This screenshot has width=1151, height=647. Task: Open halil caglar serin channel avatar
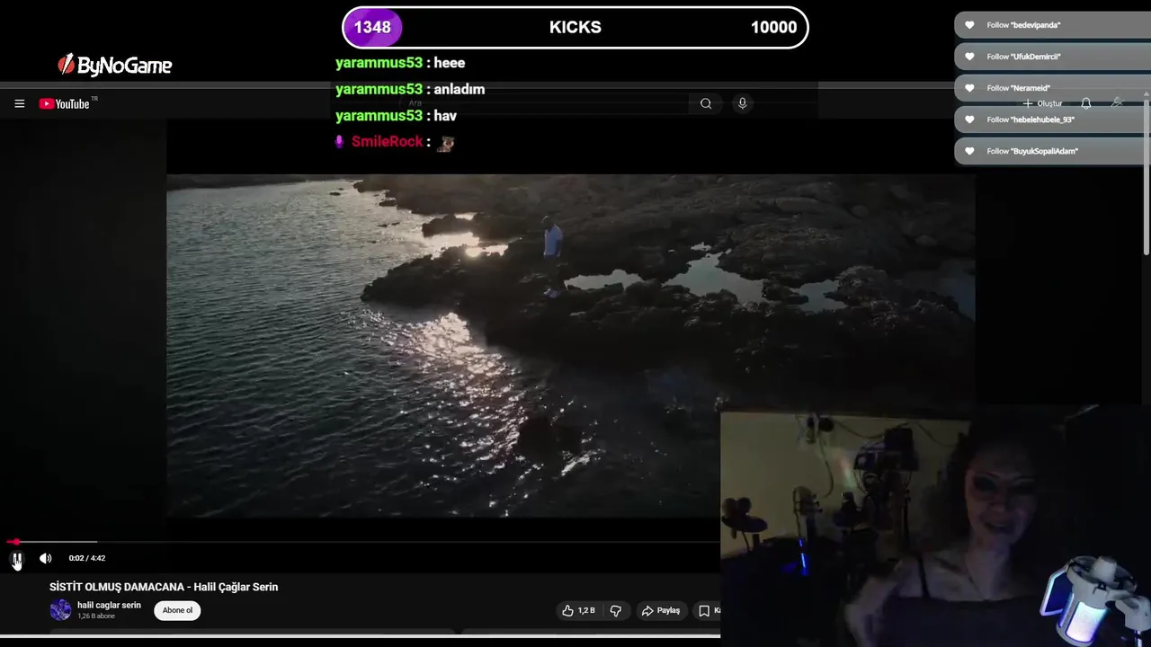tap(60, 610)
